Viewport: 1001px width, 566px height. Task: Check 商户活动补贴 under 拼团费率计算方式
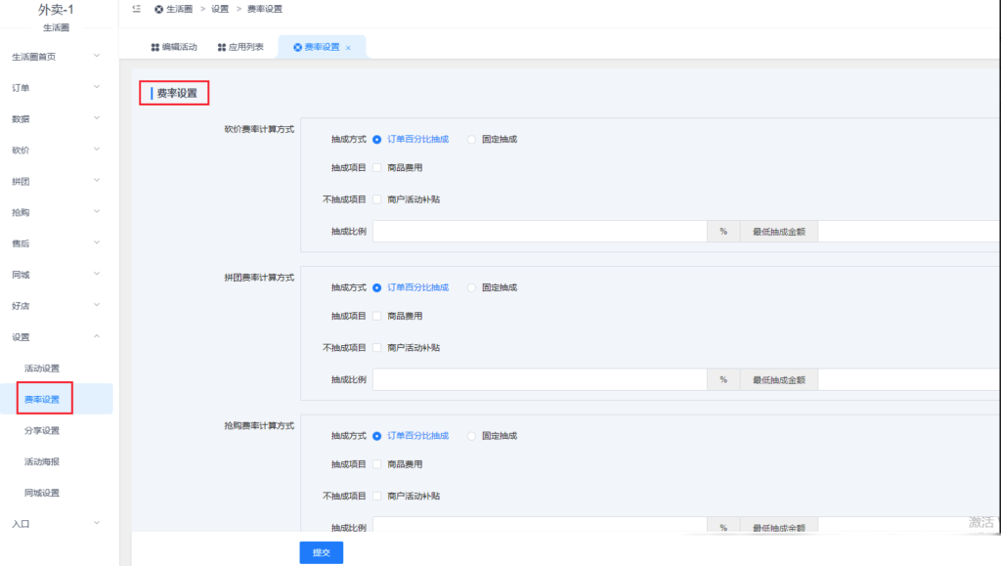377,347
